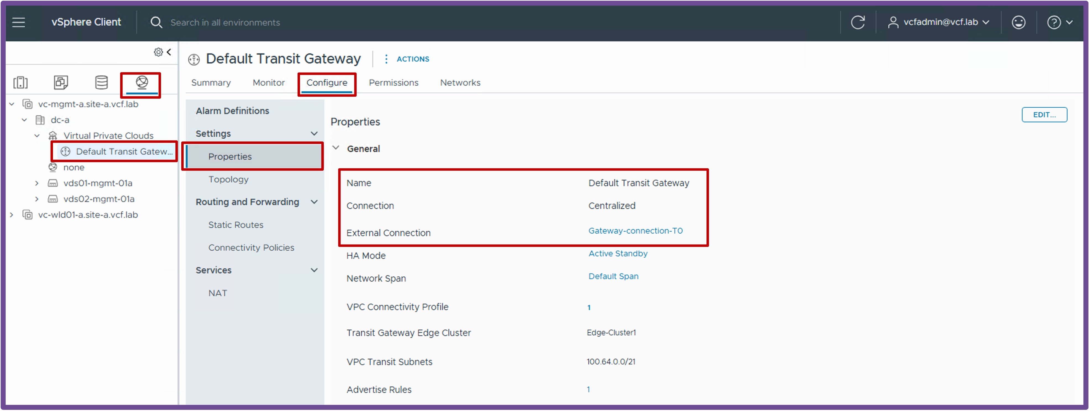
Task: Open the feedback smiley icon
Action: pyautogui.click(x=1019, y=22)
